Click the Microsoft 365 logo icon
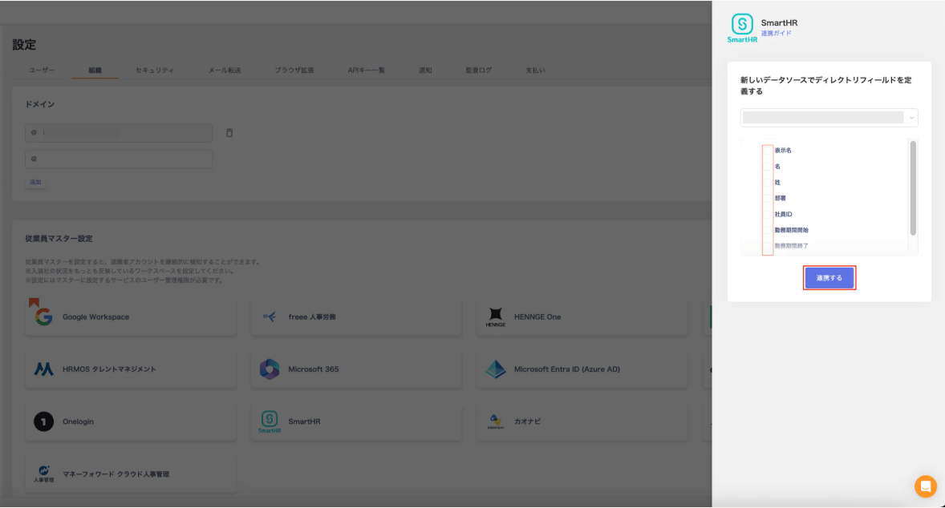The width and height of the screenshot is (945, 508). tap(270, 369)
